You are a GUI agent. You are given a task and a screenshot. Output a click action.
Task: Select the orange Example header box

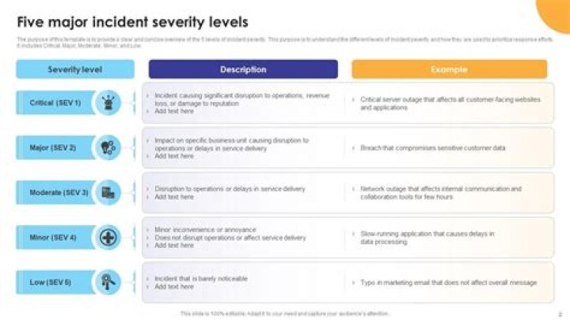450,70
